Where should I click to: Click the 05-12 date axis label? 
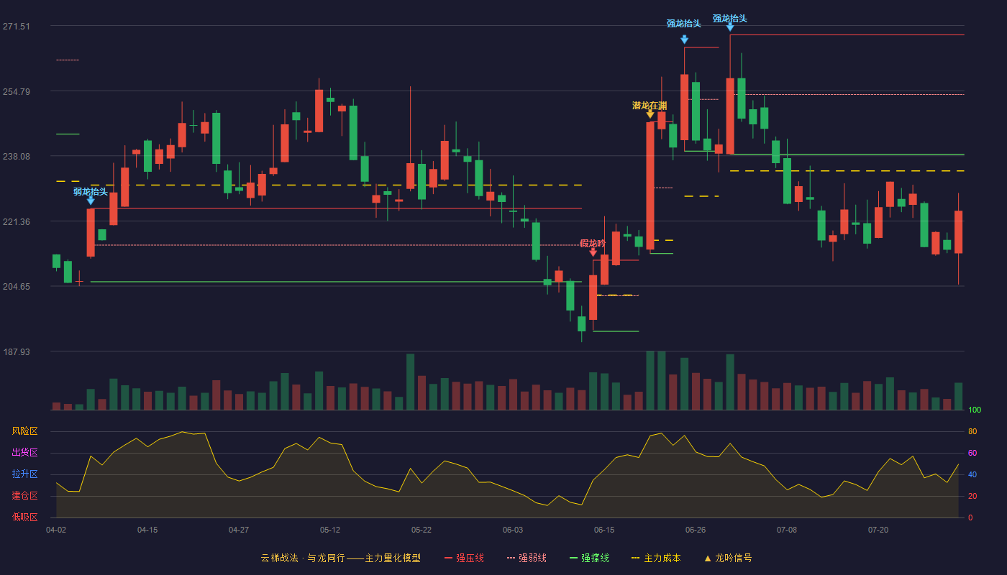pos(330,530)
